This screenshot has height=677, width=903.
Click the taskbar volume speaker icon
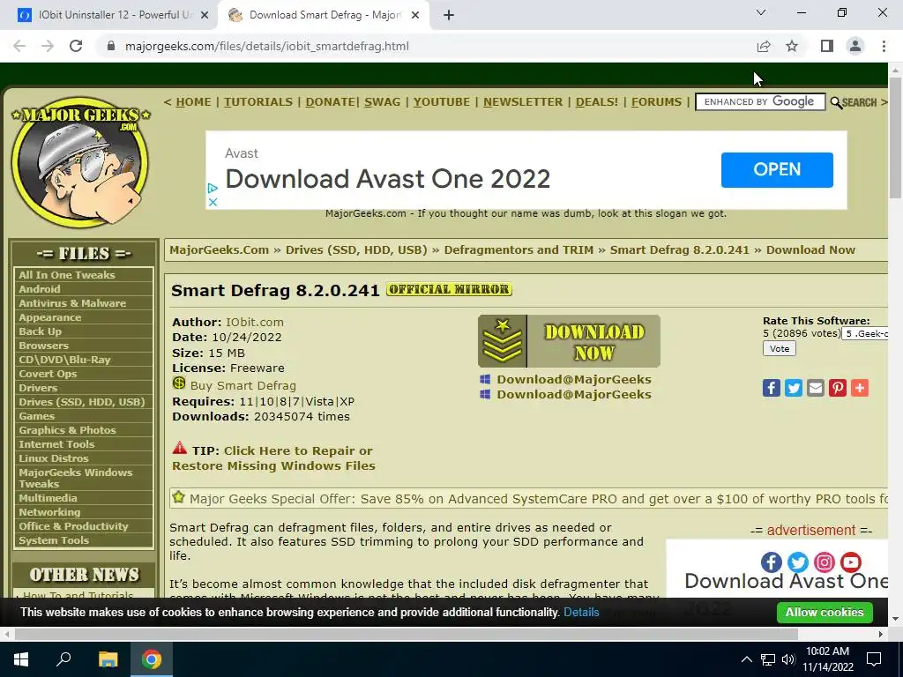[x=788, y=659]
